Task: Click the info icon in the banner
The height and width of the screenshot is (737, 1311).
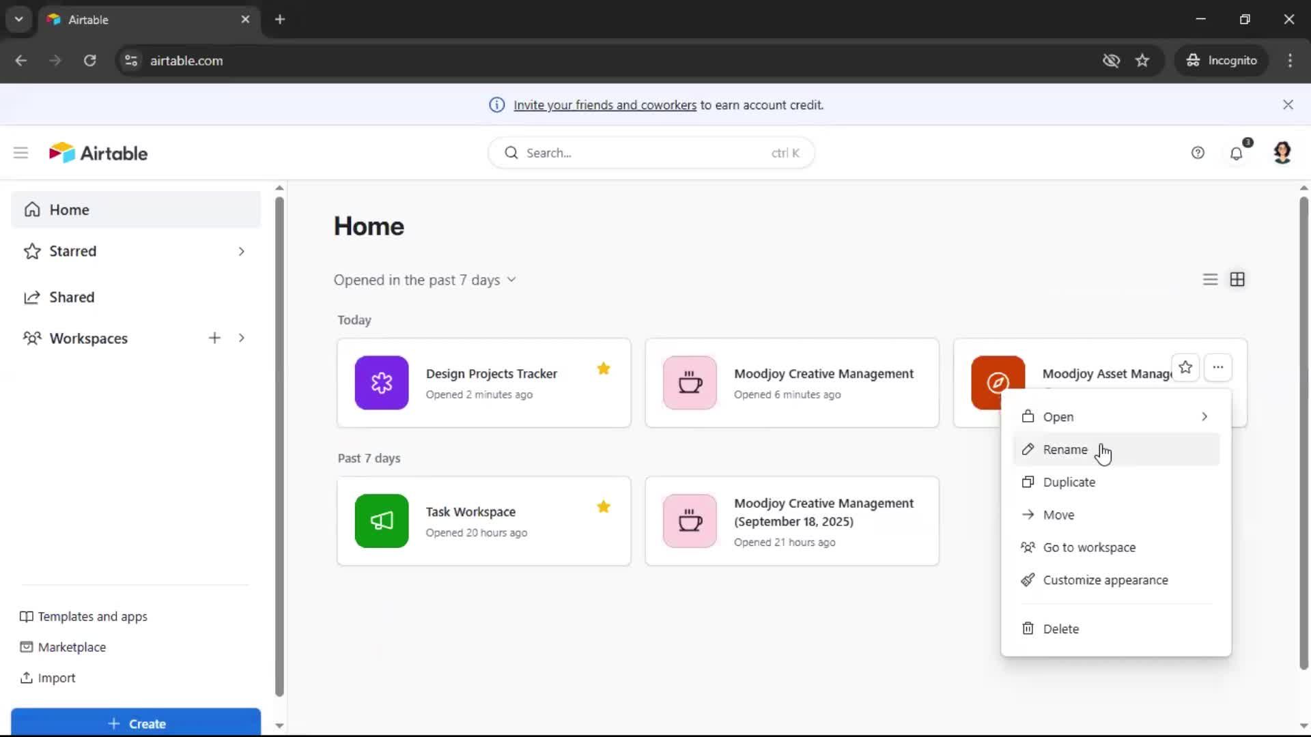Action: click(x=497, y=105)
